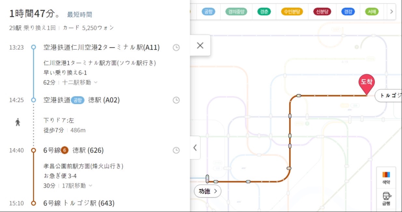Select the 수인분당 line tab
This screenshot has width=402, height=212.
292,12
